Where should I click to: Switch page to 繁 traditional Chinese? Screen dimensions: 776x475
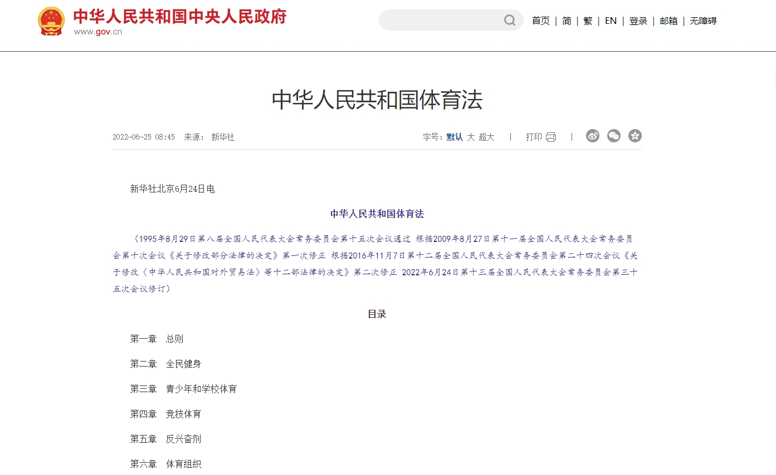tap(588, 21)
